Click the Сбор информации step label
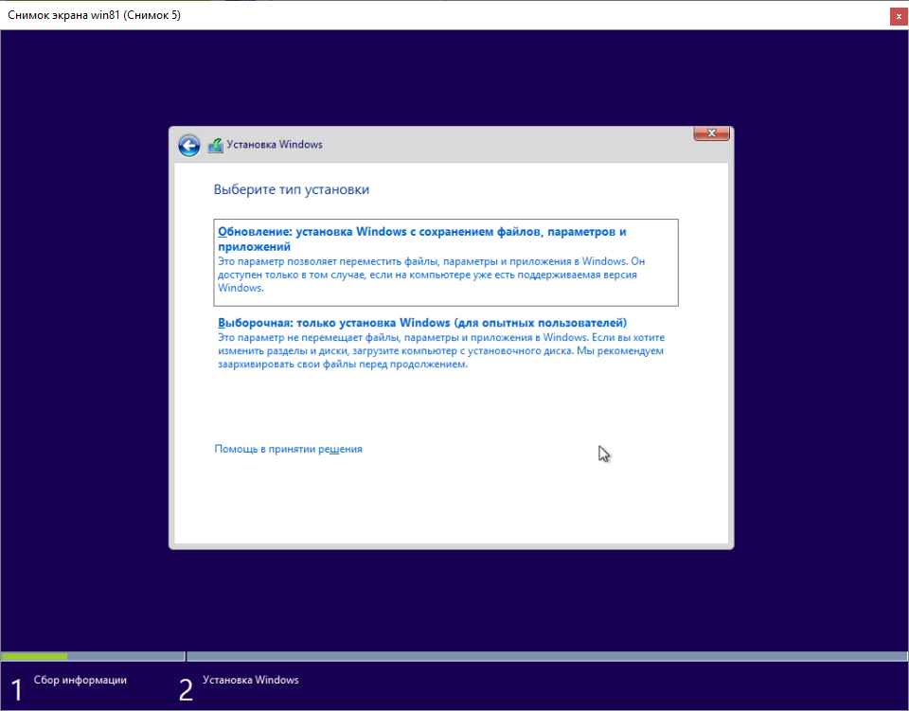 point(80,680)
